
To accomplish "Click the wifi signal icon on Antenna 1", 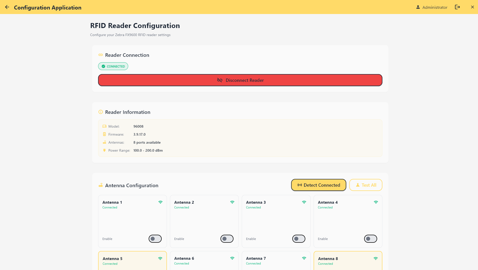I will [x=161, y=202].
